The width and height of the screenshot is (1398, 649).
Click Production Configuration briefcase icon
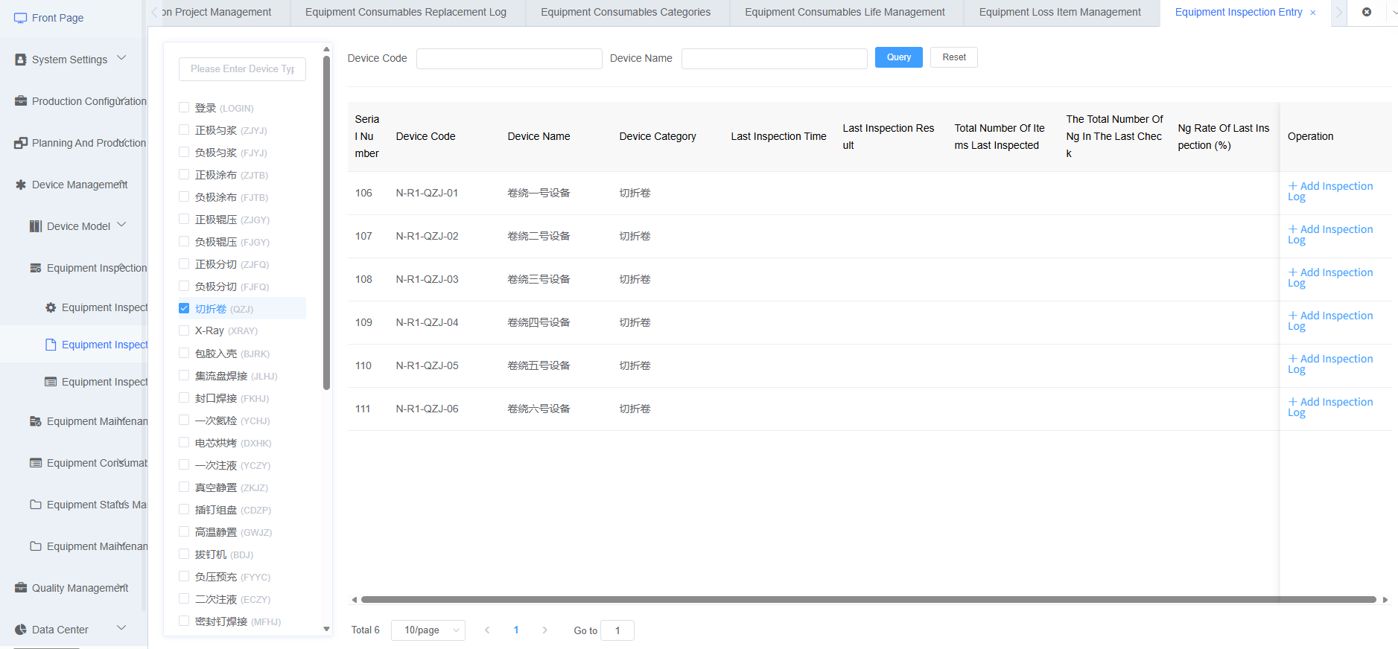[x=21, y=101]
